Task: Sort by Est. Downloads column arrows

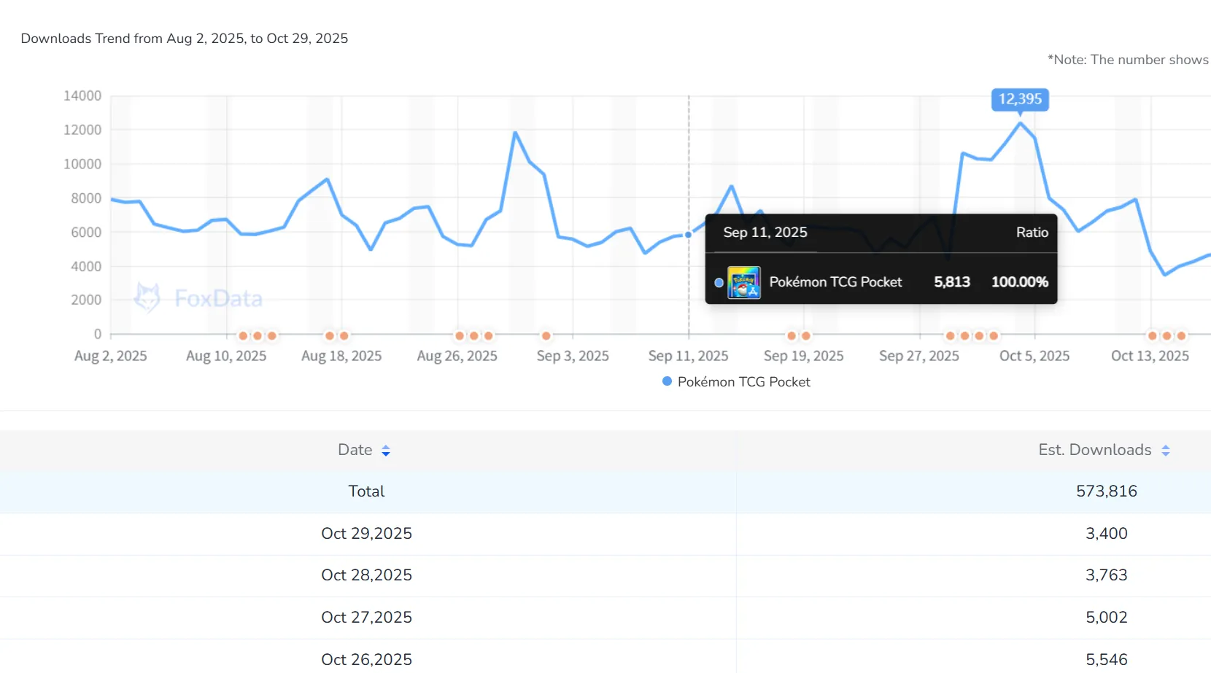Action: 1165,451
